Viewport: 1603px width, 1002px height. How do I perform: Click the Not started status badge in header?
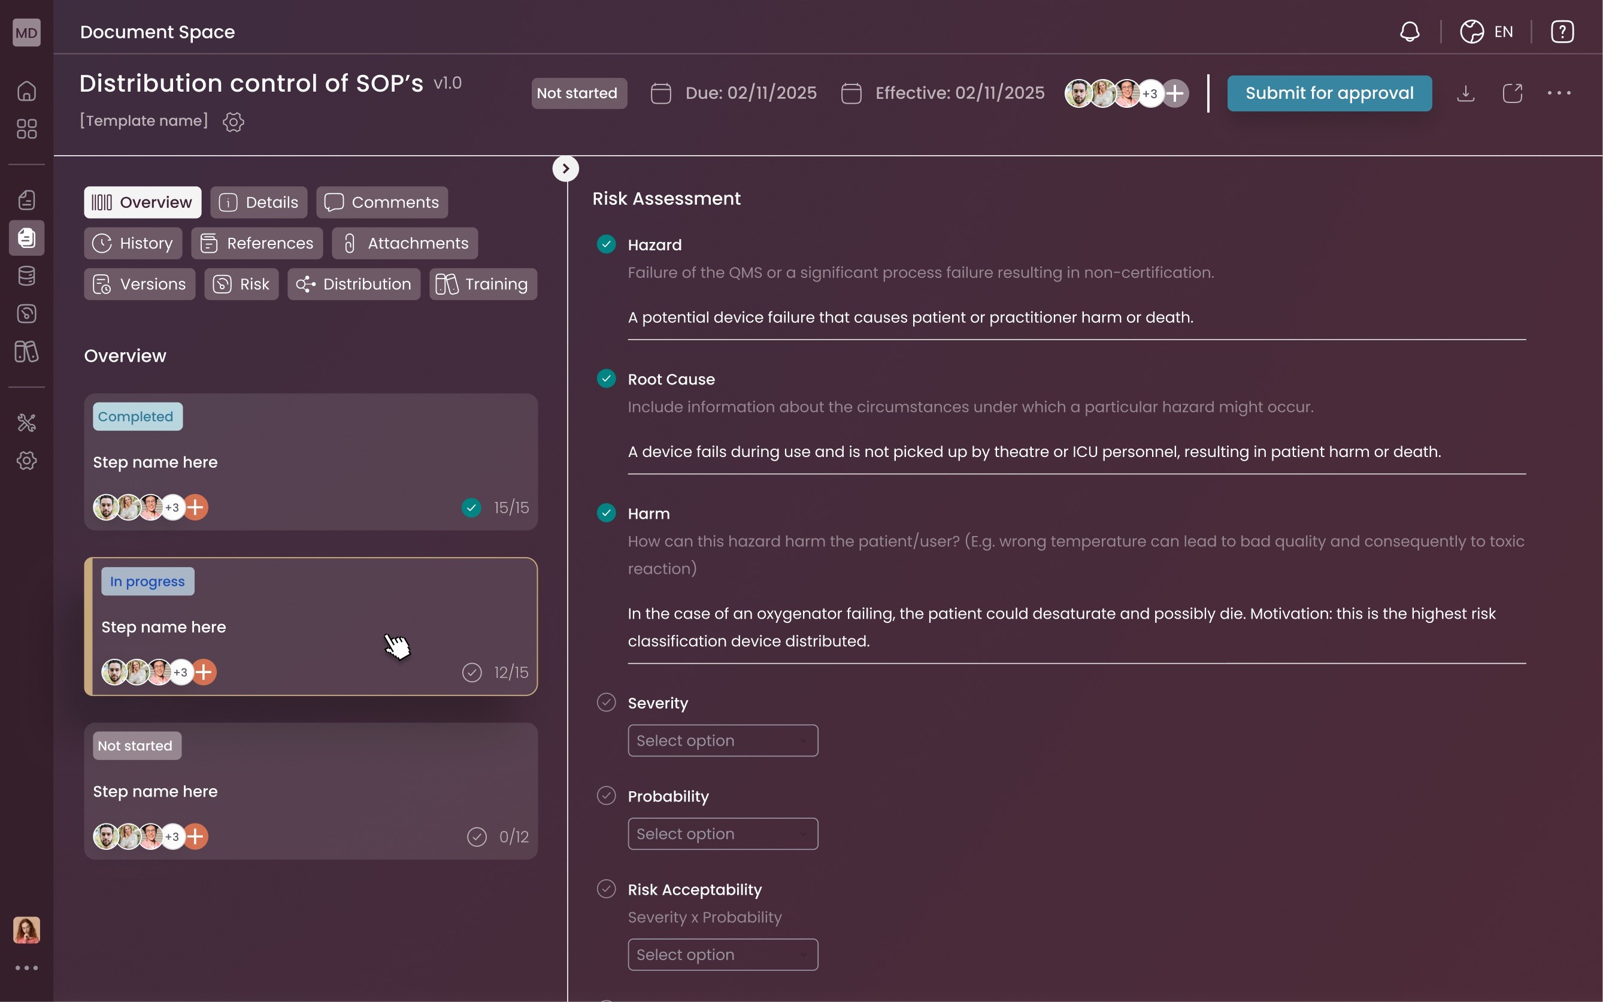coord(578,93)
